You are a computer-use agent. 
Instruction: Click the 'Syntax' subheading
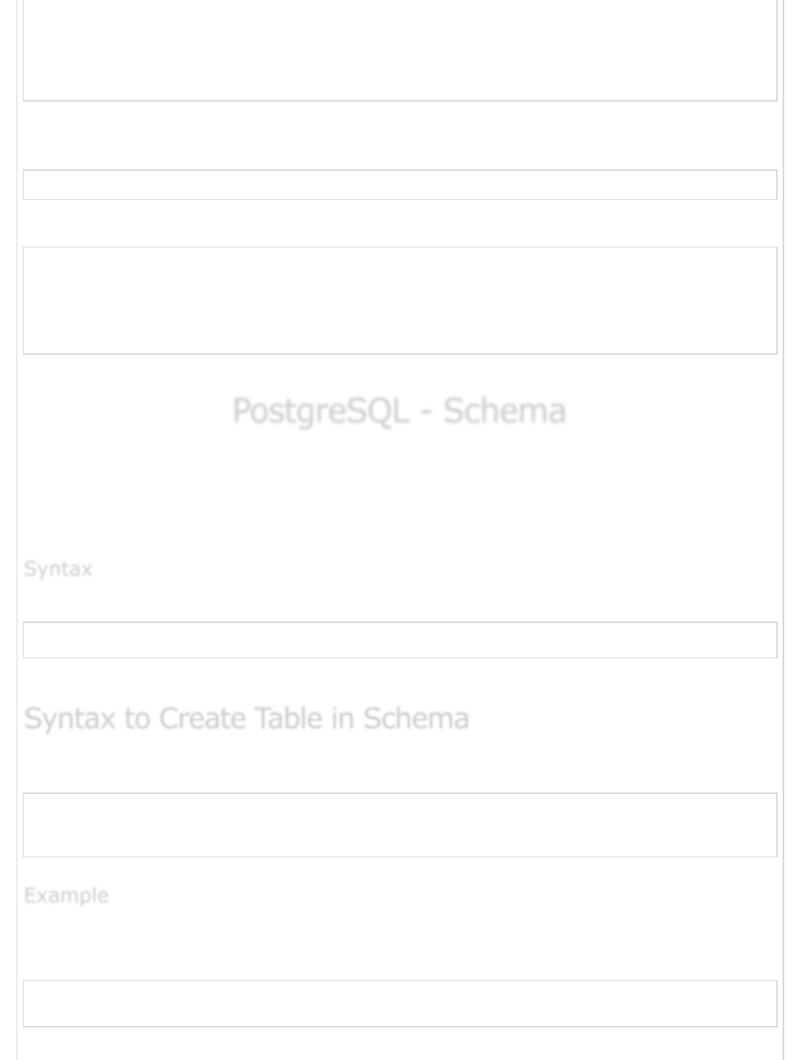(58, 569)
